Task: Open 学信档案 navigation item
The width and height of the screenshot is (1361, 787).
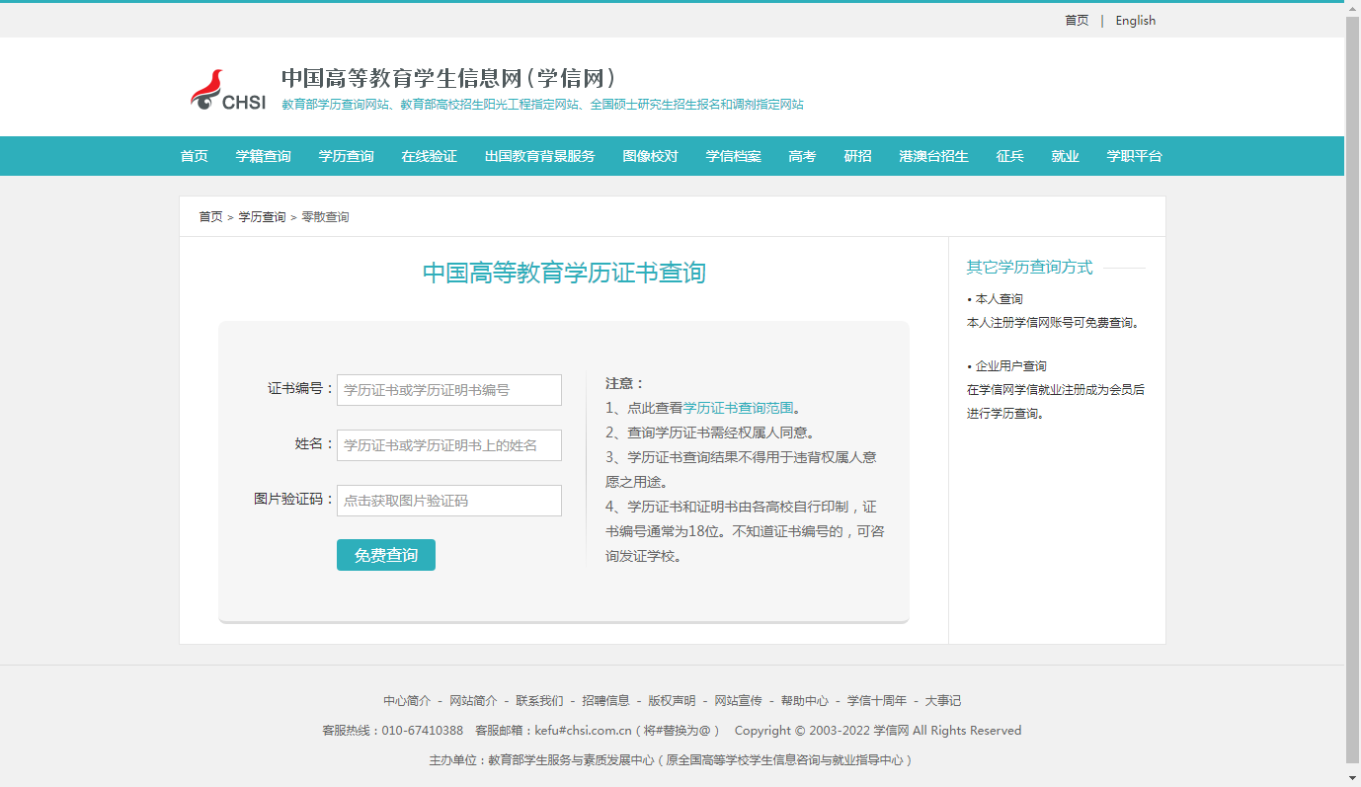Action: [734, 156]
